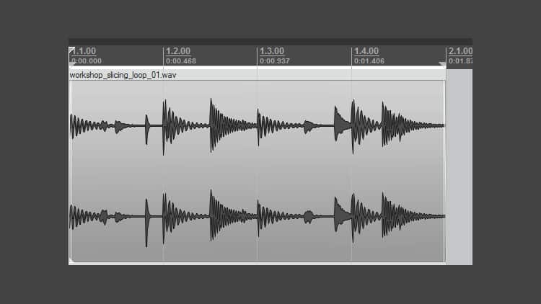Screen dimensions: 541x304
Task: Click the 0:00.937 time label
Action: [274, 61]
